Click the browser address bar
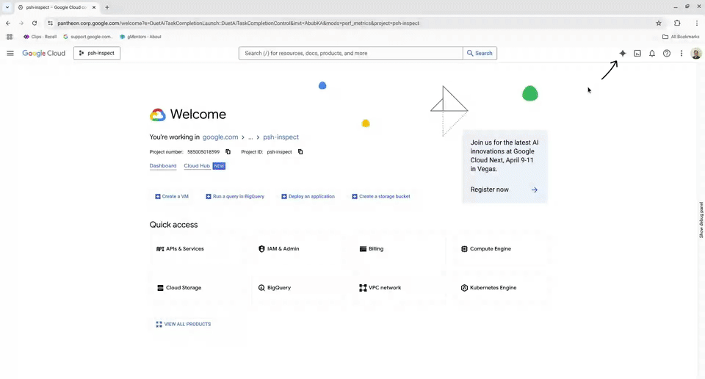 pyautogui.click(x=351, y=23)
